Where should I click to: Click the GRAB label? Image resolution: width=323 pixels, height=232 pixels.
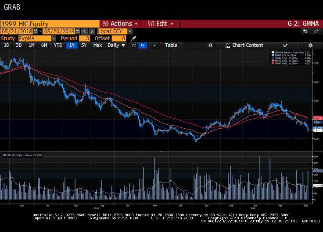pyautogui.click(x=12, y=7)
